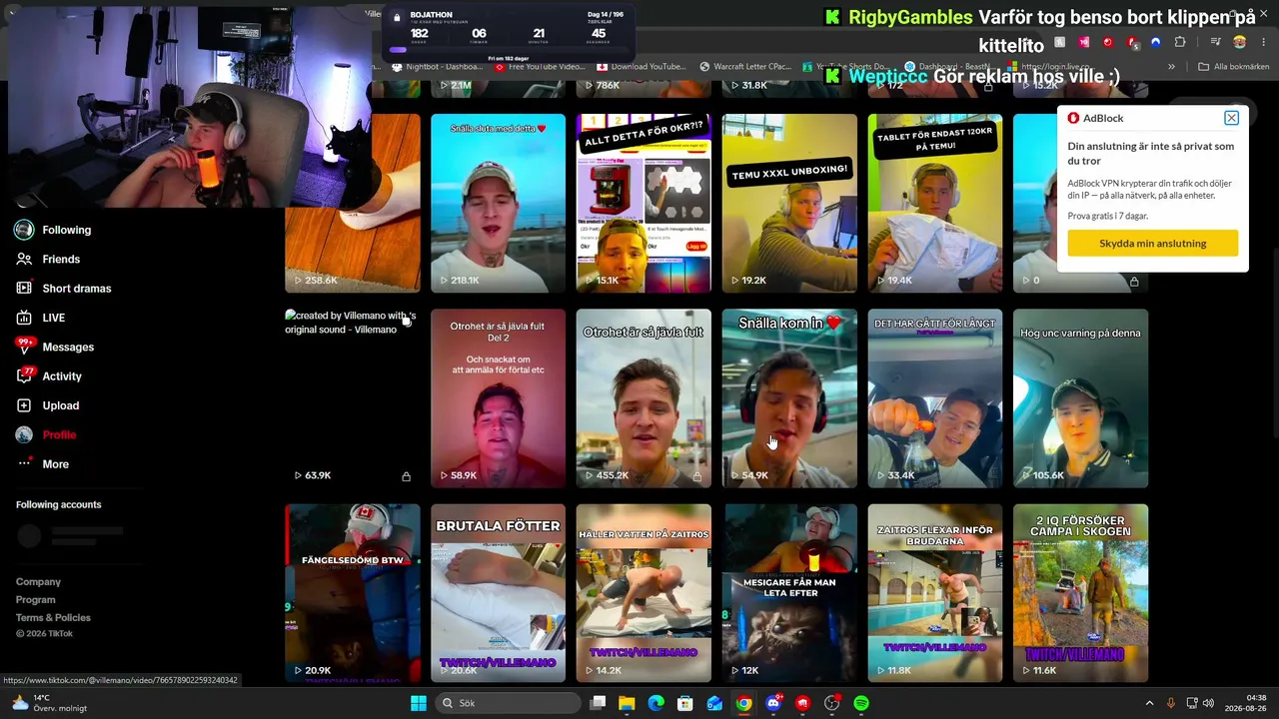The width and height of the screenshot is (1279, 719).
Task: Open the Profile avatar icon
Action: pos(24,434)
